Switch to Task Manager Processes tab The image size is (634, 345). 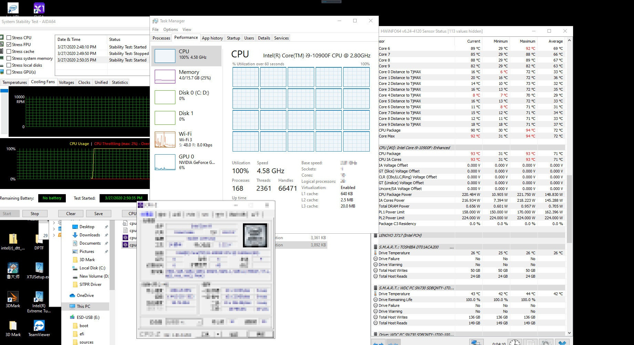point(161,38)
